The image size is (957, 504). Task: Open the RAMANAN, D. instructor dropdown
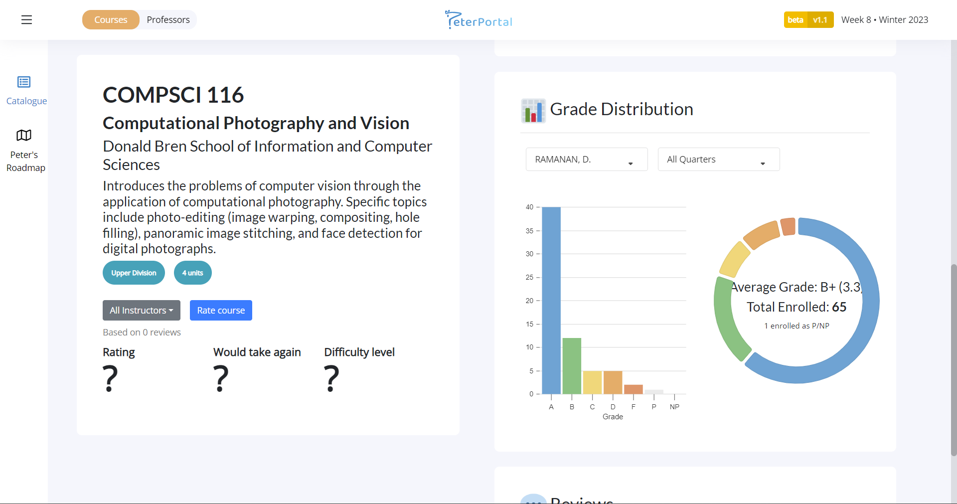coord(586,159)
